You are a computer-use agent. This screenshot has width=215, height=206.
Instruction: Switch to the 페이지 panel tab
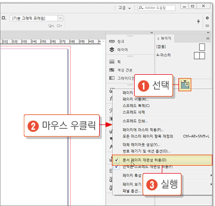coord(164,38)
